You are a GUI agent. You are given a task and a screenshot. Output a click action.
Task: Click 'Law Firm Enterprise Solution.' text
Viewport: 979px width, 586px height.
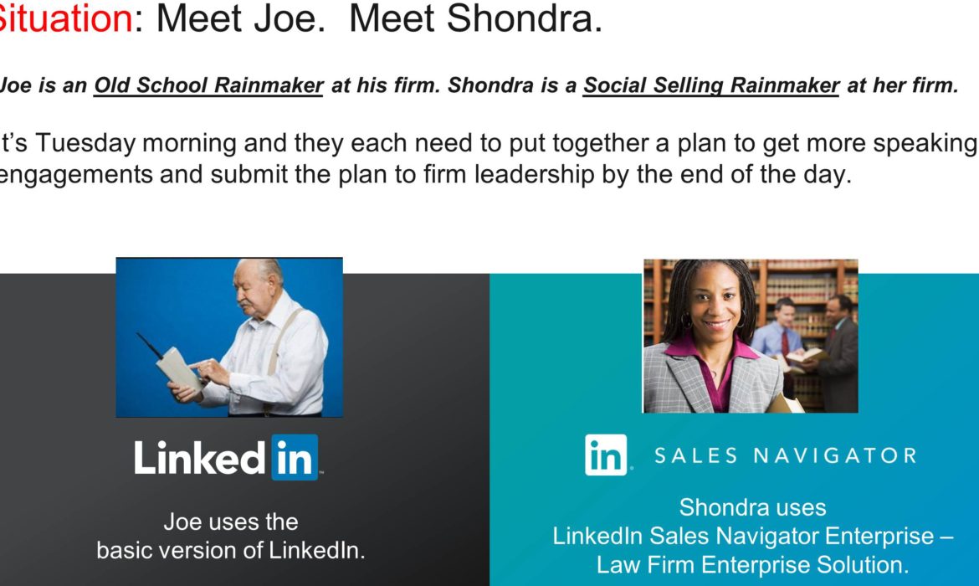(x=752, y=565)
